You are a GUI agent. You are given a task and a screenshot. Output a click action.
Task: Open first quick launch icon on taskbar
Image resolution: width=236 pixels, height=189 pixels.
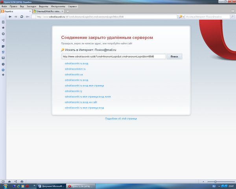pos(14,186)
